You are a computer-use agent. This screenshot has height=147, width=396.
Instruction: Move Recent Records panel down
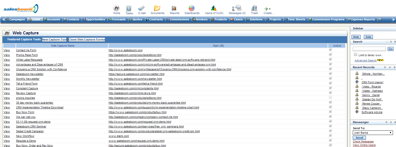pyautogui.click(x=390, y=67)
